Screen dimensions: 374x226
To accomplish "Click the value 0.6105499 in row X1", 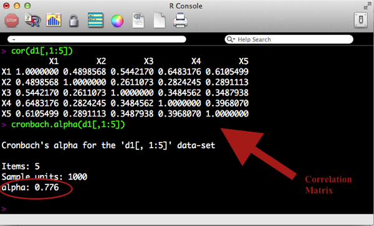I will tap(227, 72).
